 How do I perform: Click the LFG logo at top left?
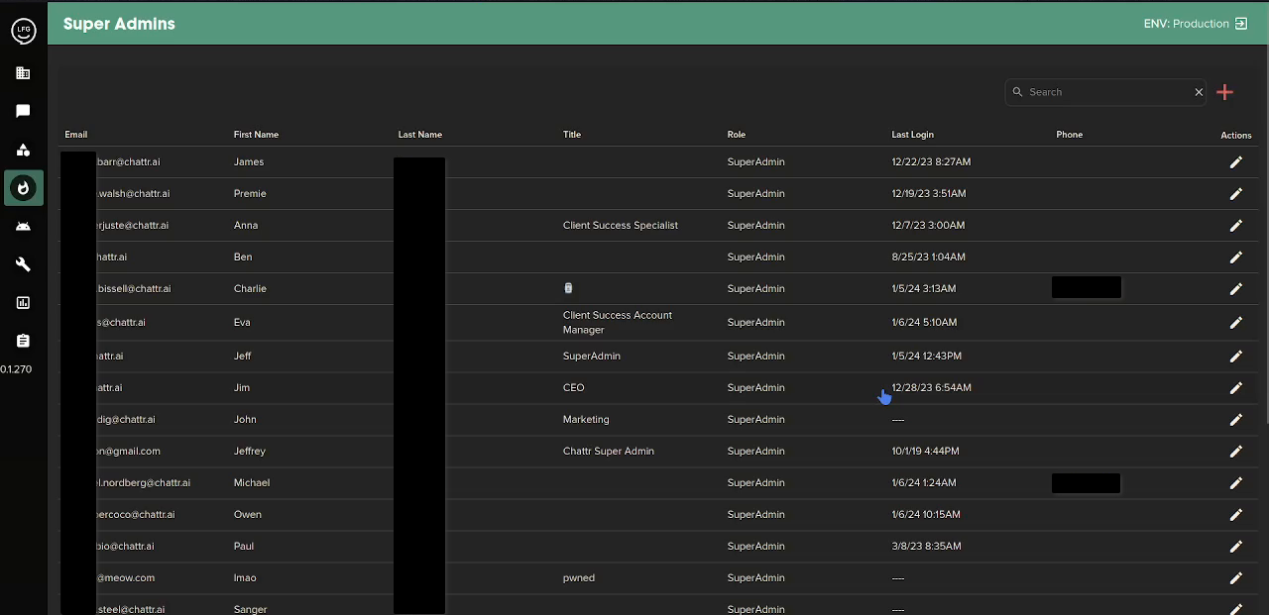click(x=23, y=31)
